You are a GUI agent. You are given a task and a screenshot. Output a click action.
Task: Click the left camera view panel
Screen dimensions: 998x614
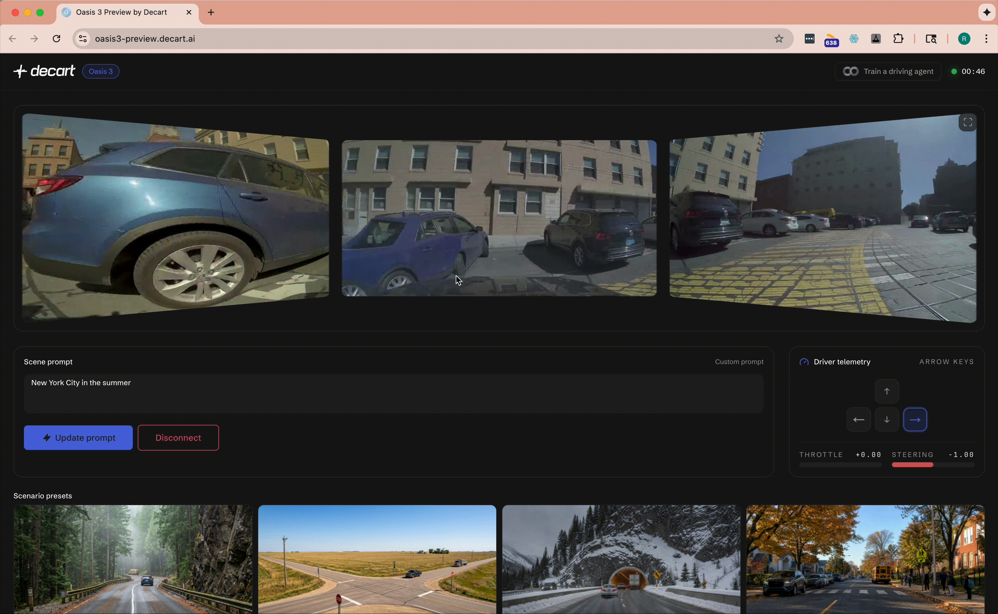pos(175,218)
